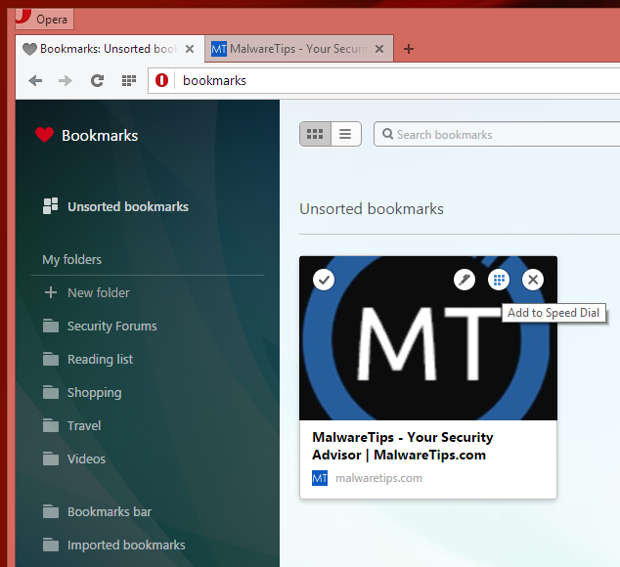Edit the MalwareTips bookmark with pencil icon
This screenshot has width=620, height=567.
tap(465, 280)
